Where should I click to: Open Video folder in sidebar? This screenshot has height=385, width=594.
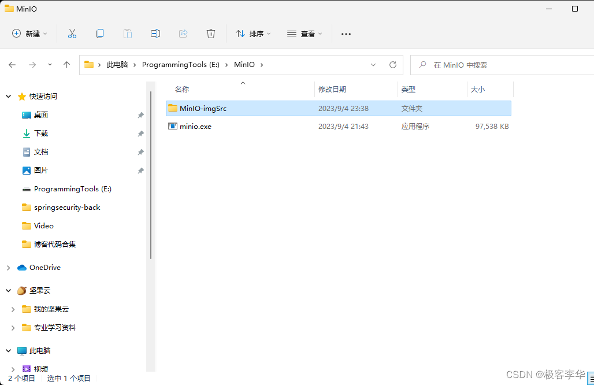point(43,226)
